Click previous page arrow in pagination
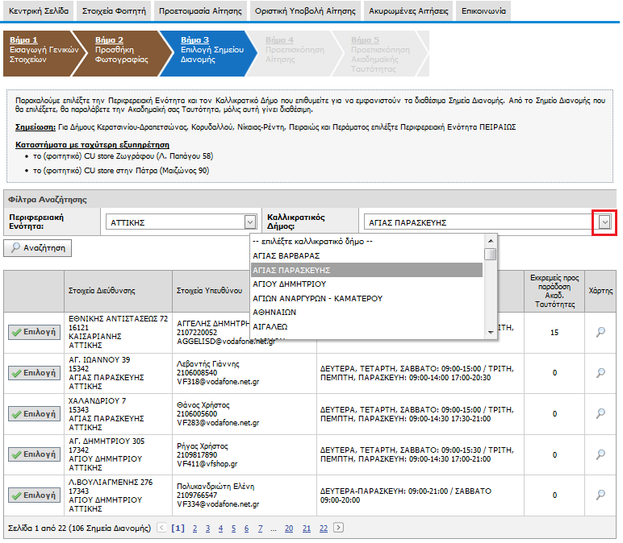 pyautogui.click(x=161, y=528)
